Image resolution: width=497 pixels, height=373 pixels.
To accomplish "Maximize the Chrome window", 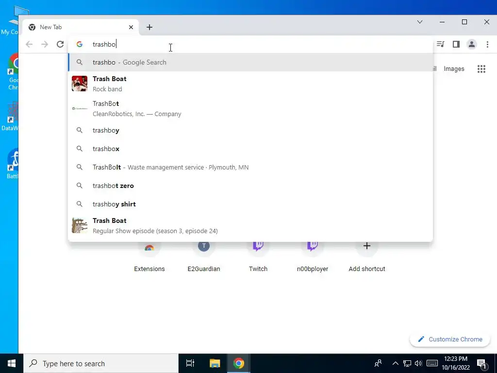I will tap(464, 22).
